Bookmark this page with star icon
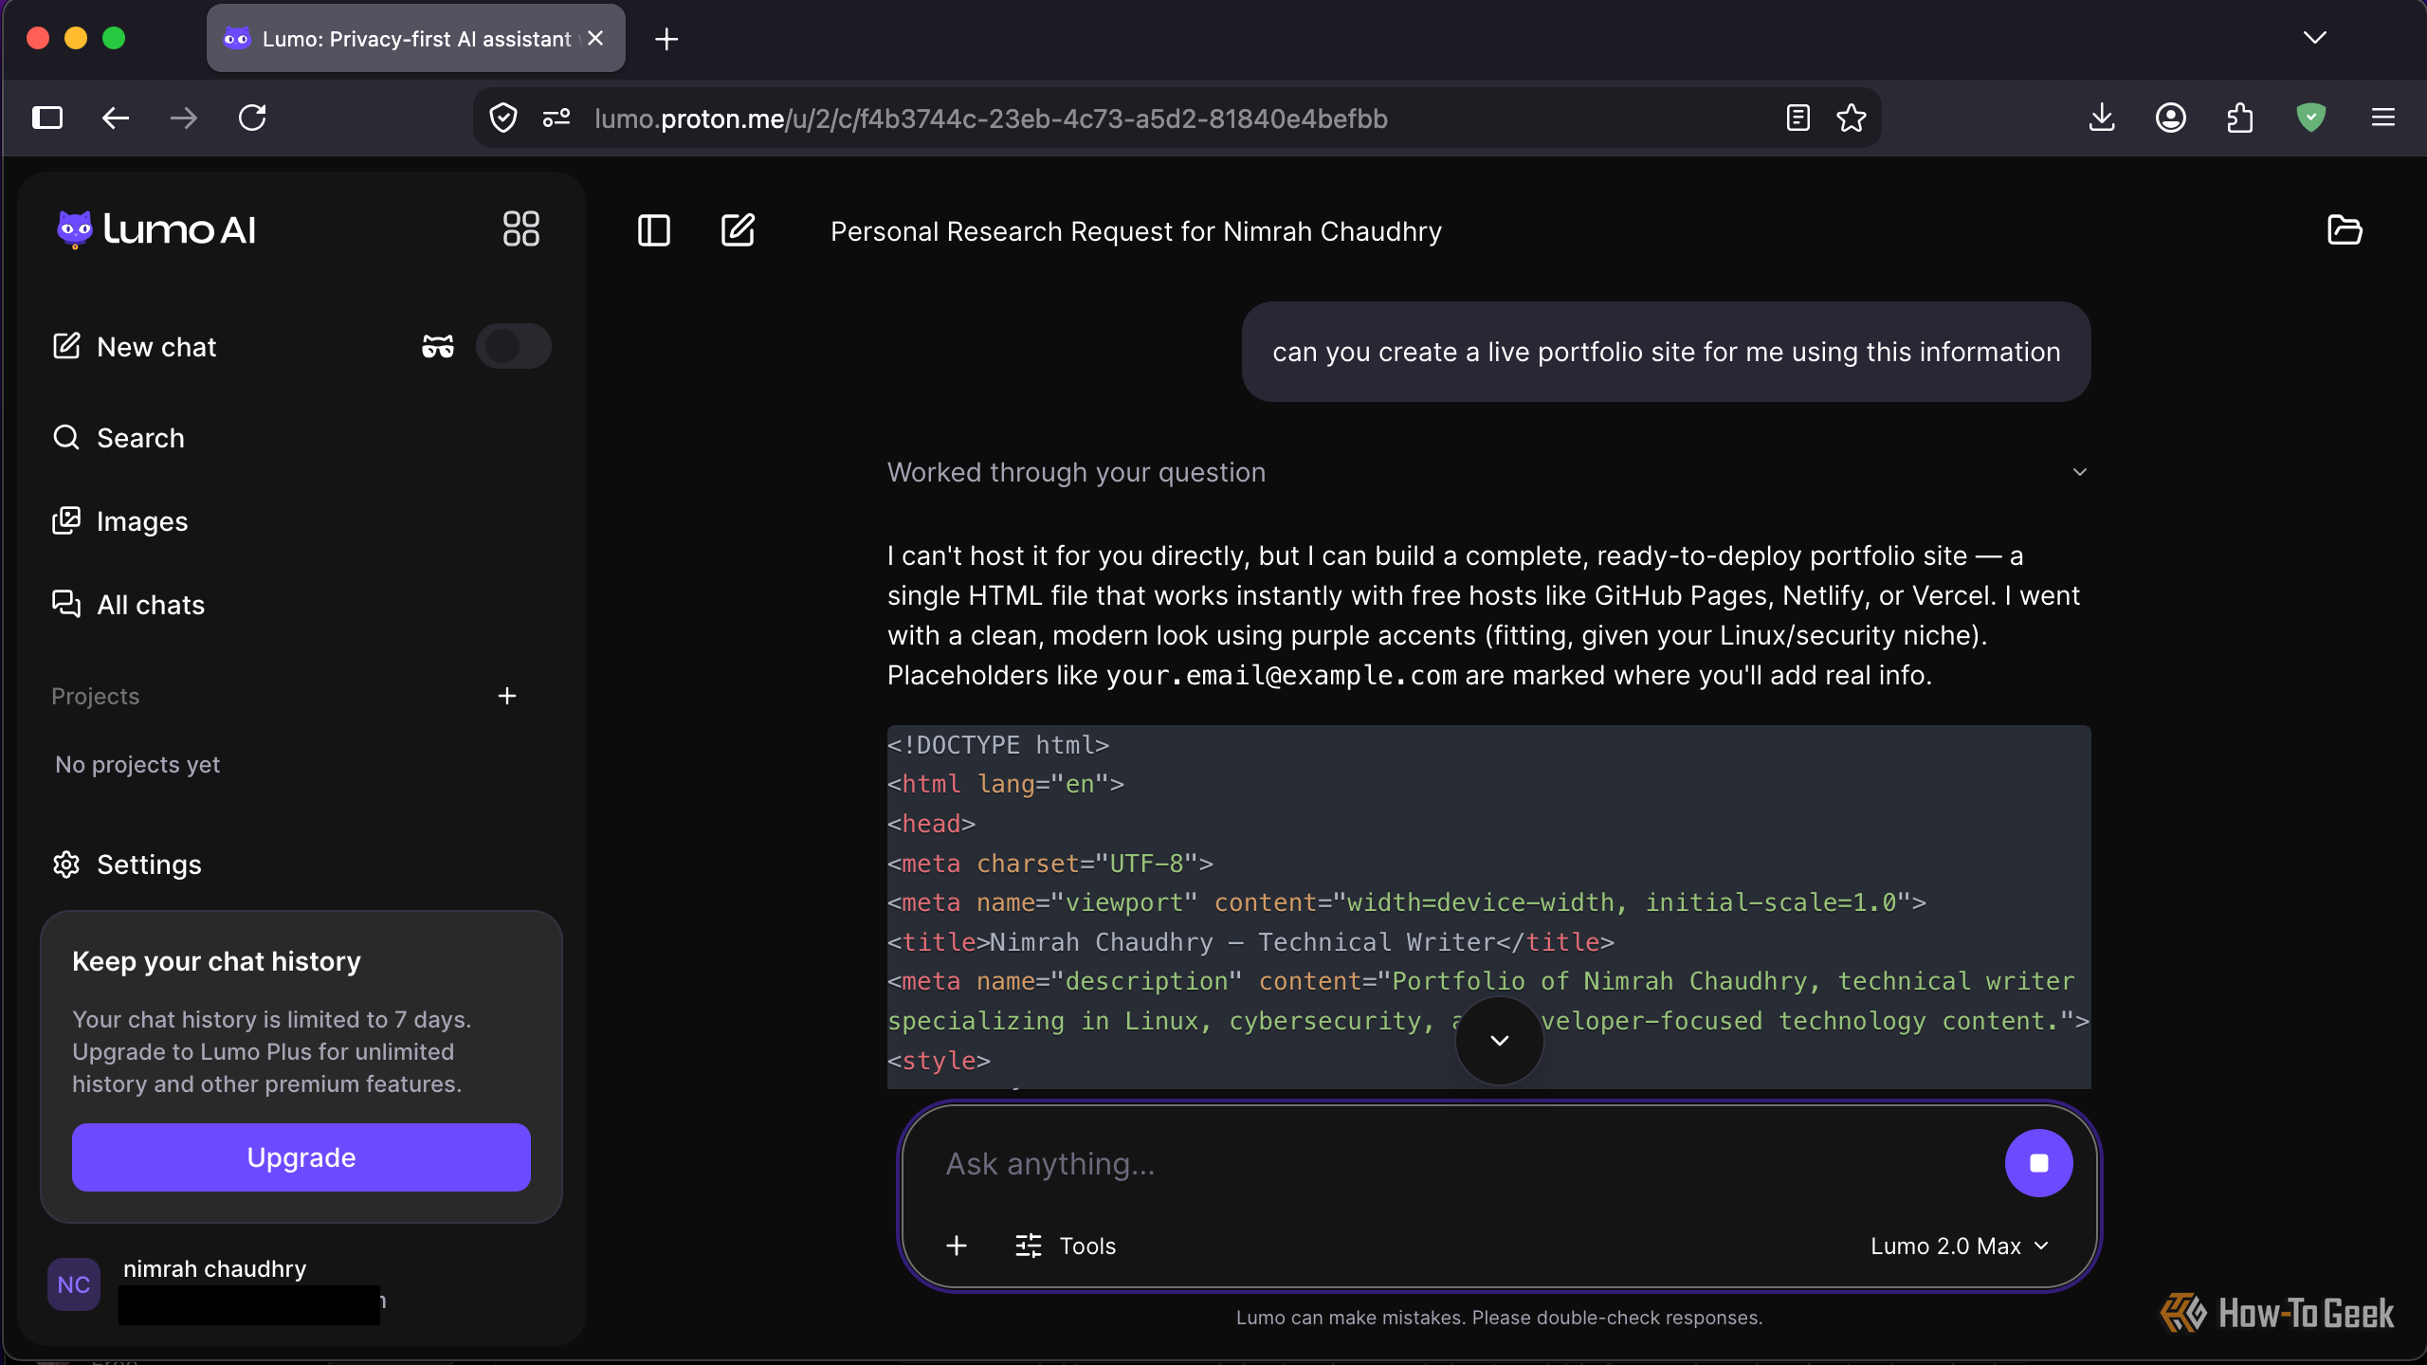 (1852, 118)
